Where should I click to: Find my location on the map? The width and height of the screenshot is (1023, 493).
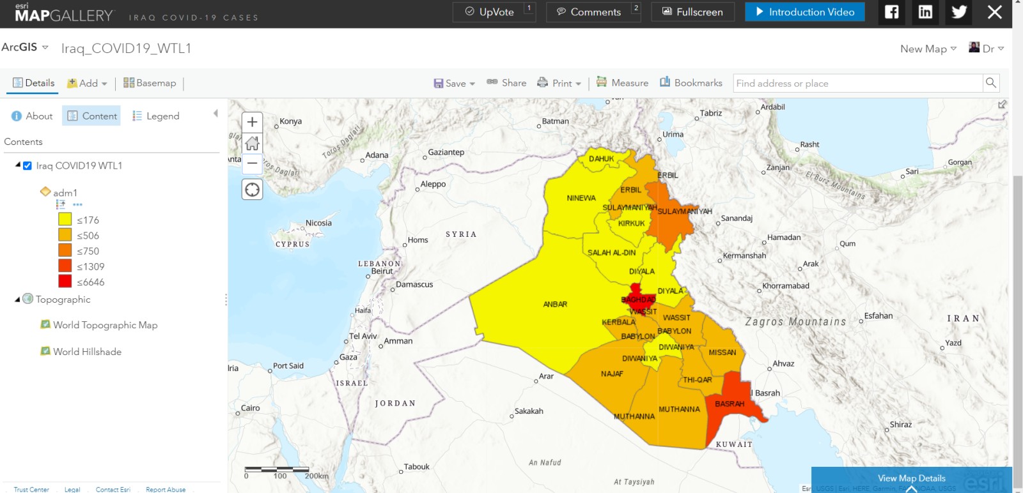point(253,189)
